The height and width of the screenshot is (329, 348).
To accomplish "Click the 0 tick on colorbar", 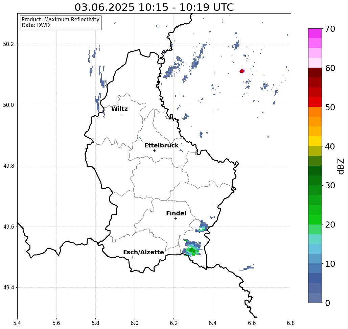I will click(328, 303).
